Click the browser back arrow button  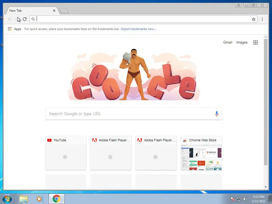pos(10,19)
